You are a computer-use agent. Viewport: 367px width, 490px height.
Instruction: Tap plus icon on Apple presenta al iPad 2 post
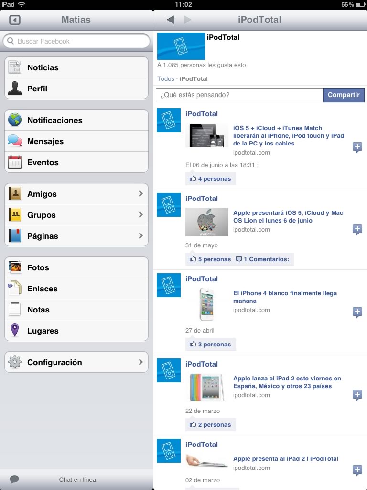pyautogui.click(x=357, y=470)
